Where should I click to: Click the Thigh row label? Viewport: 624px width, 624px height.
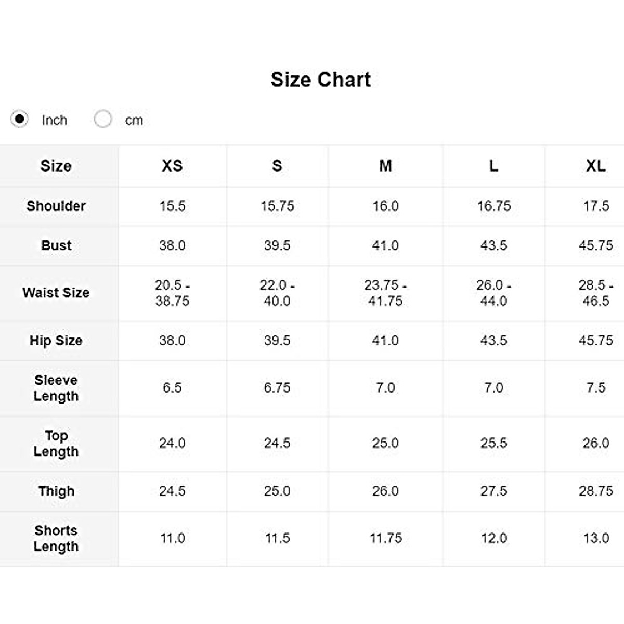[x=56, y=491]
